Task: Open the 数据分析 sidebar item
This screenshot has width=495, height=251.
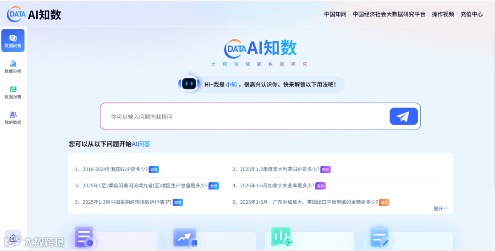Action: click(x=13, y=66)
